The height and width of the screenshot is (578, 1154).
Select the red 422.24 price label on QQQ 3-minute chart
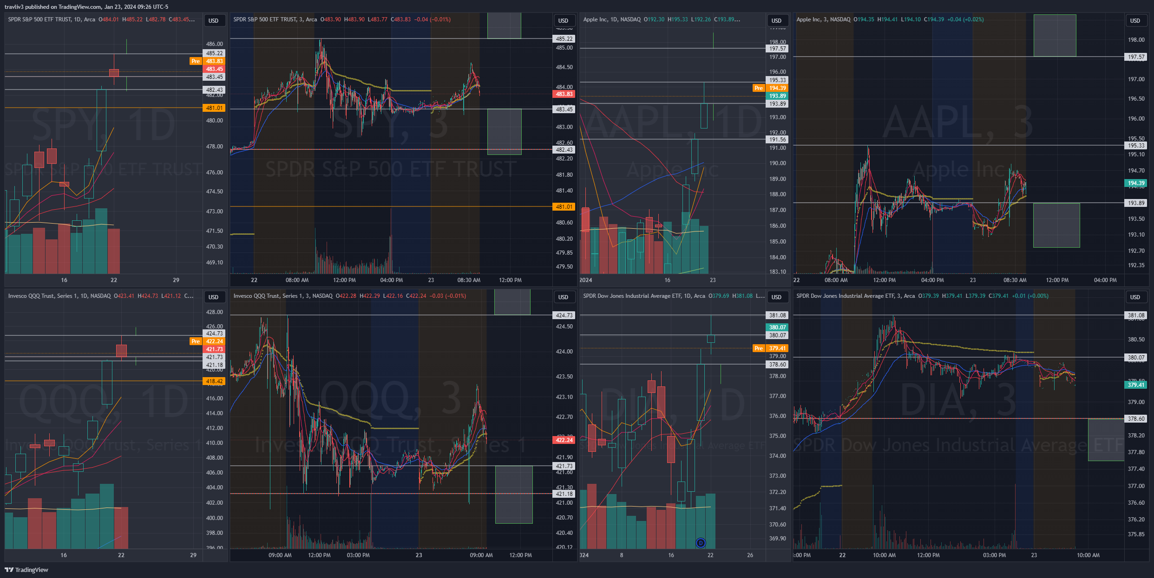point(564,440)
